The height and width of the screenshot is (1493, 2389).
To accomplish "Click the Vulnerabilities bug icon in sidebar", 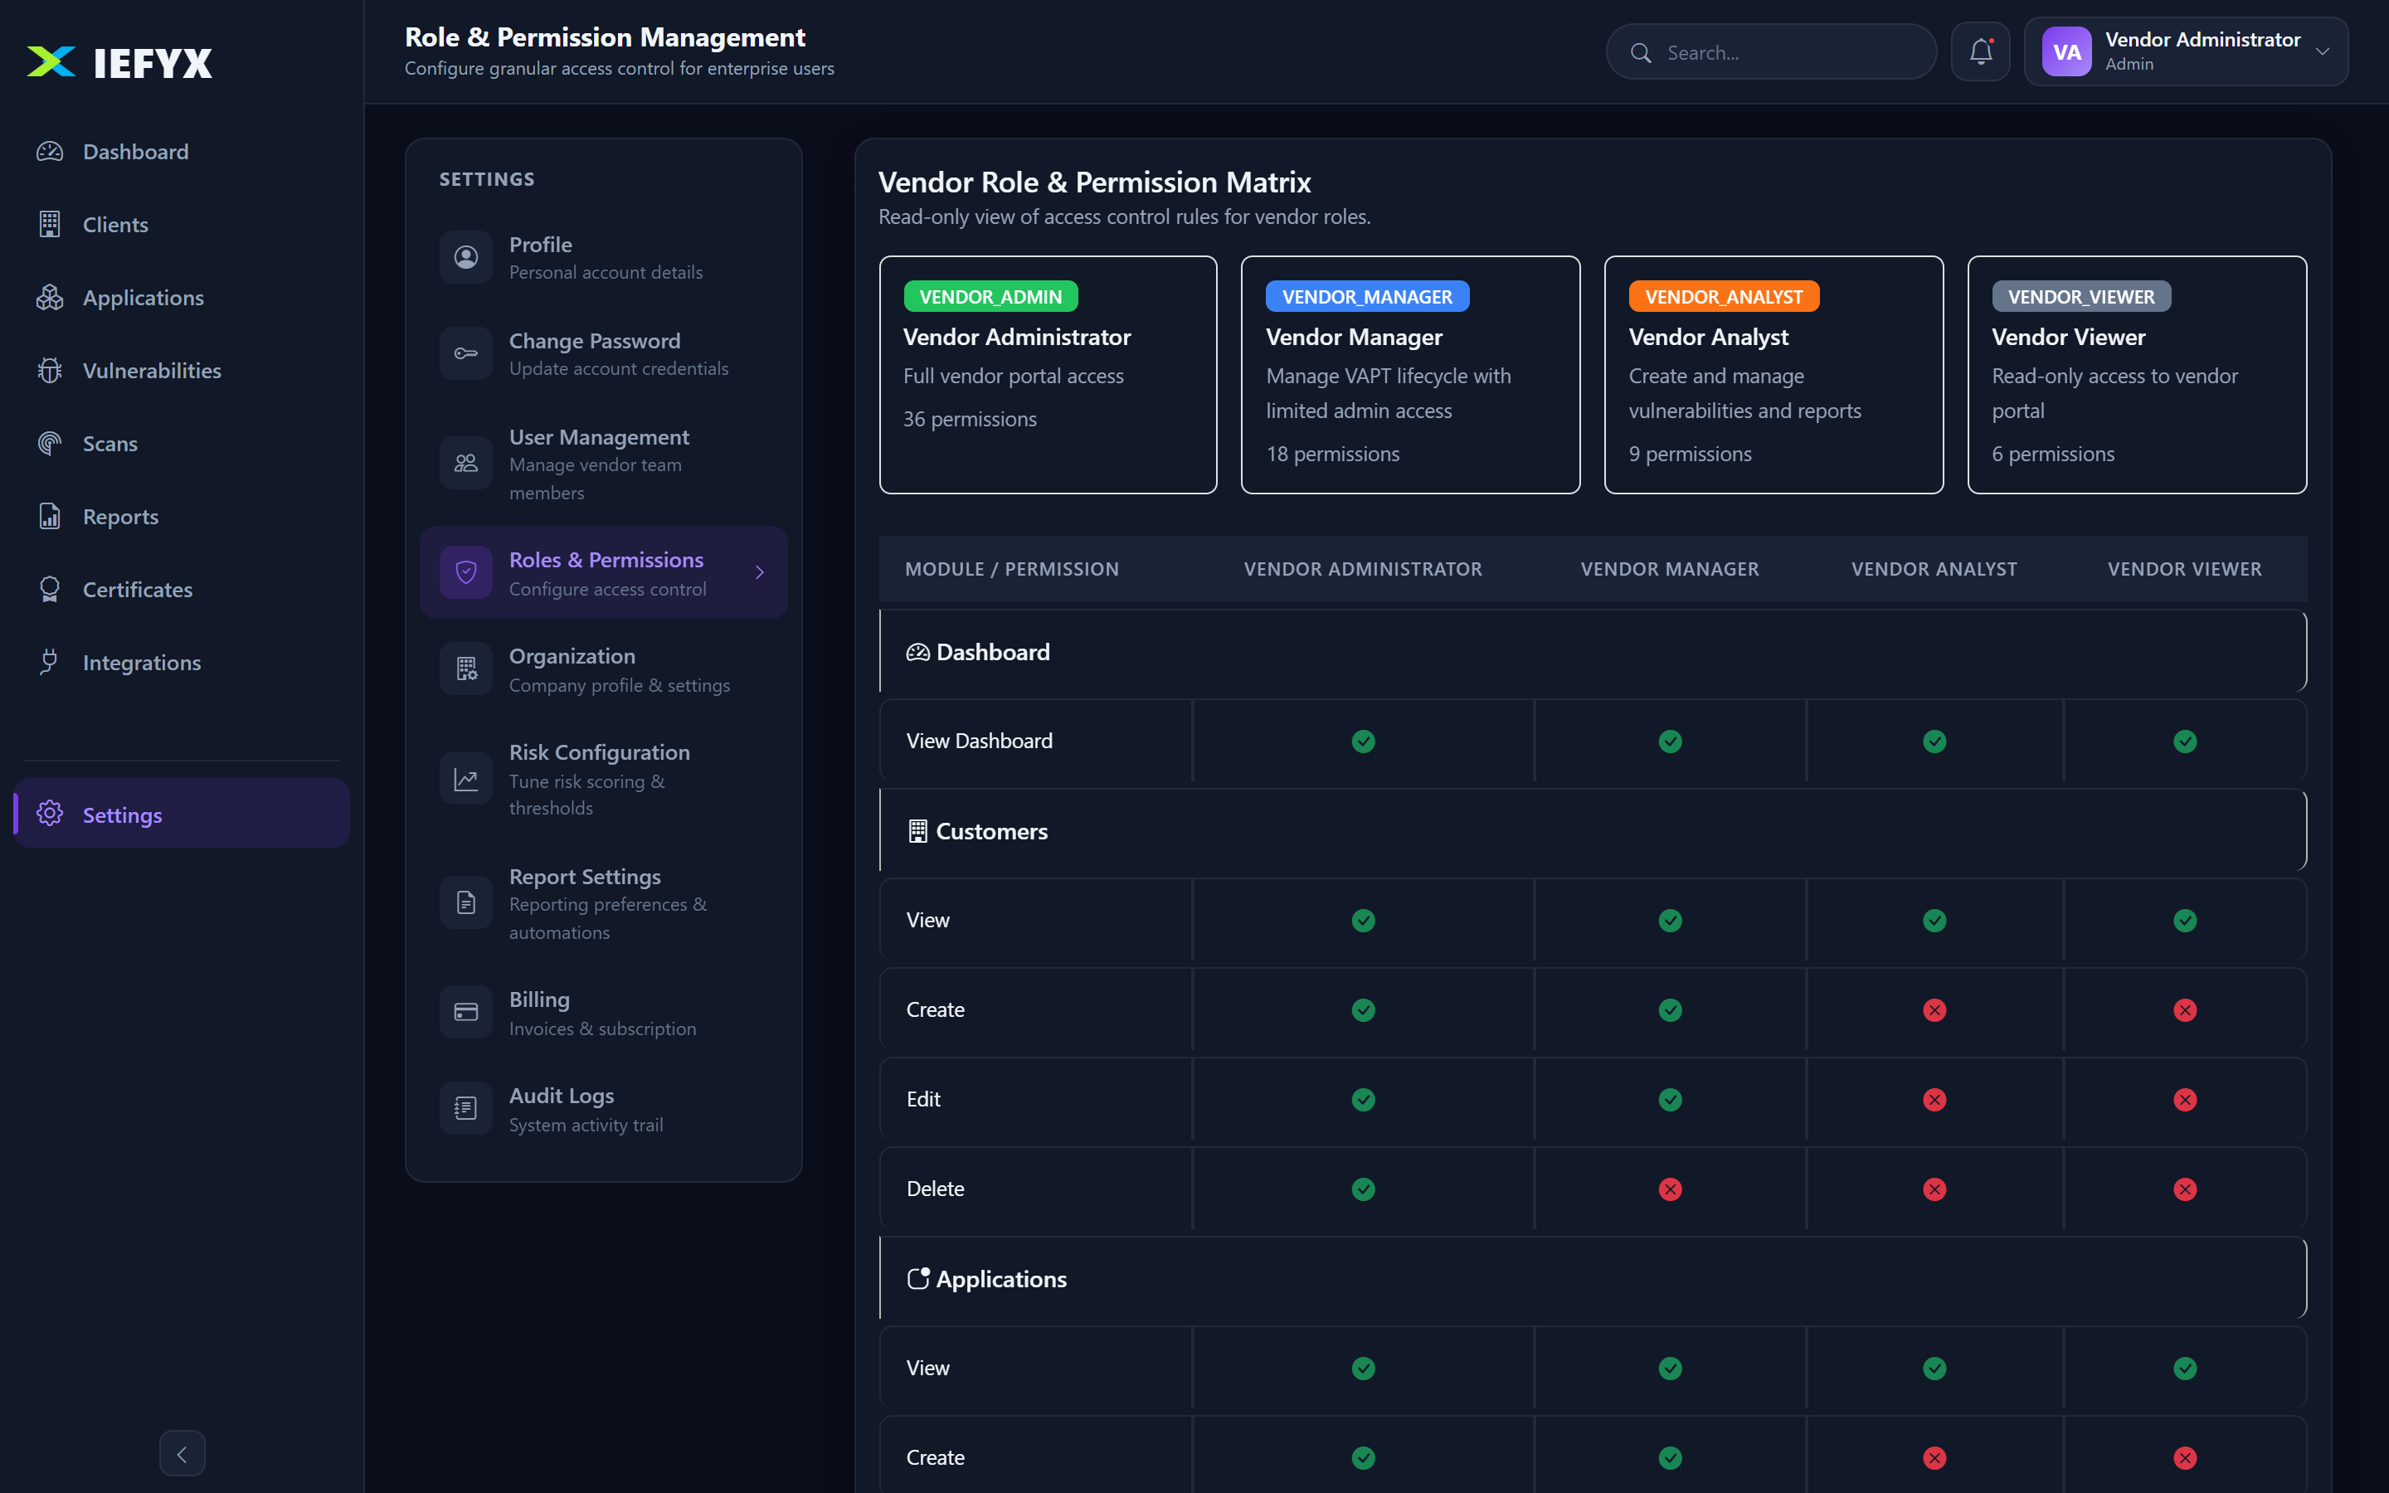I will click(50, 370).
